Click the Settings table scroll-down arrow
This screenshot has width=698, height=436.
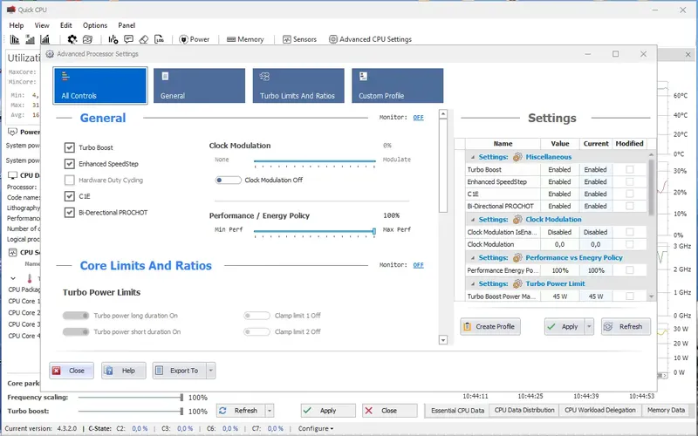click(x=651, y=296)
